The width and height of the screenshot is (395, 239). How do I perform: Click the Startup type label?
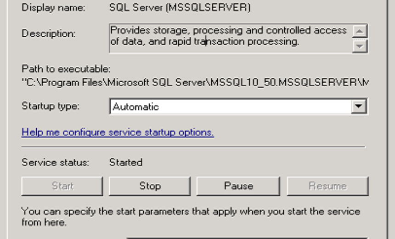tap(51, 106)
